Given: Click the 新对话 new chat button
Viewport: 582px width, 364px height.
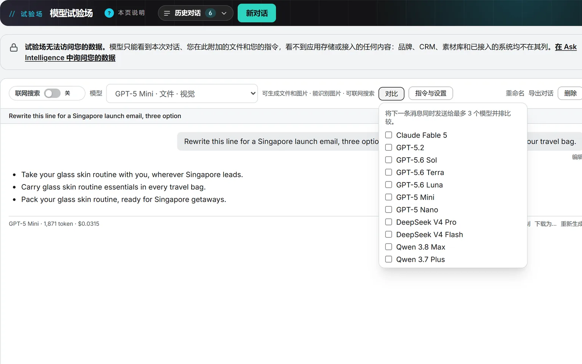Looking at the screenshot, I should [x=257, y=13].
